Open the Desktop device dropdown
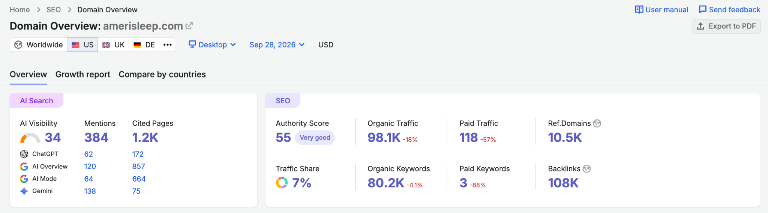768x213 pixels. [x=212, y=45]
